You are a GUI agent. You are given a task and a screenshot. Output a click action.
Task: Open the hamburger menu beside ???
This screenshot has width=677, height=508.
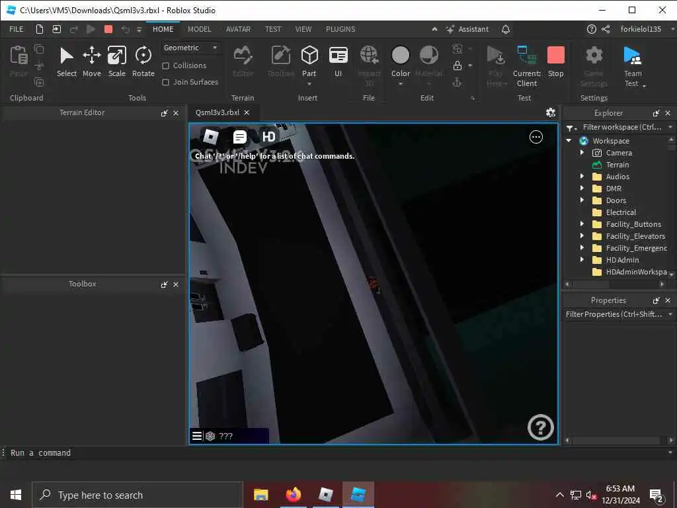pyautogui.click(x=197, y=436)
